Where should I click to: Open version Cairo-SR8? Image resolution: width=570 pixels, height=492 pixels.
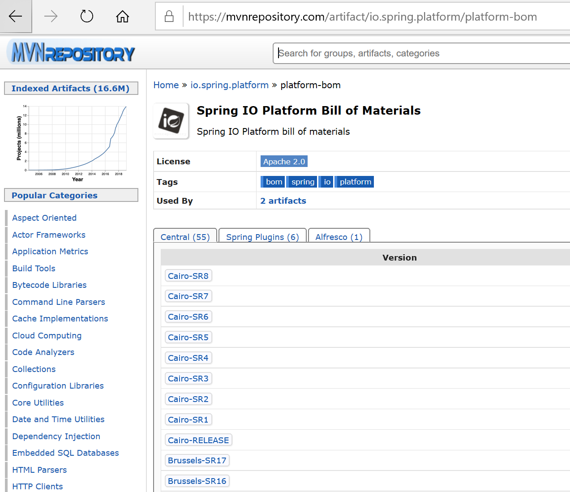click(x=188, y=276)
